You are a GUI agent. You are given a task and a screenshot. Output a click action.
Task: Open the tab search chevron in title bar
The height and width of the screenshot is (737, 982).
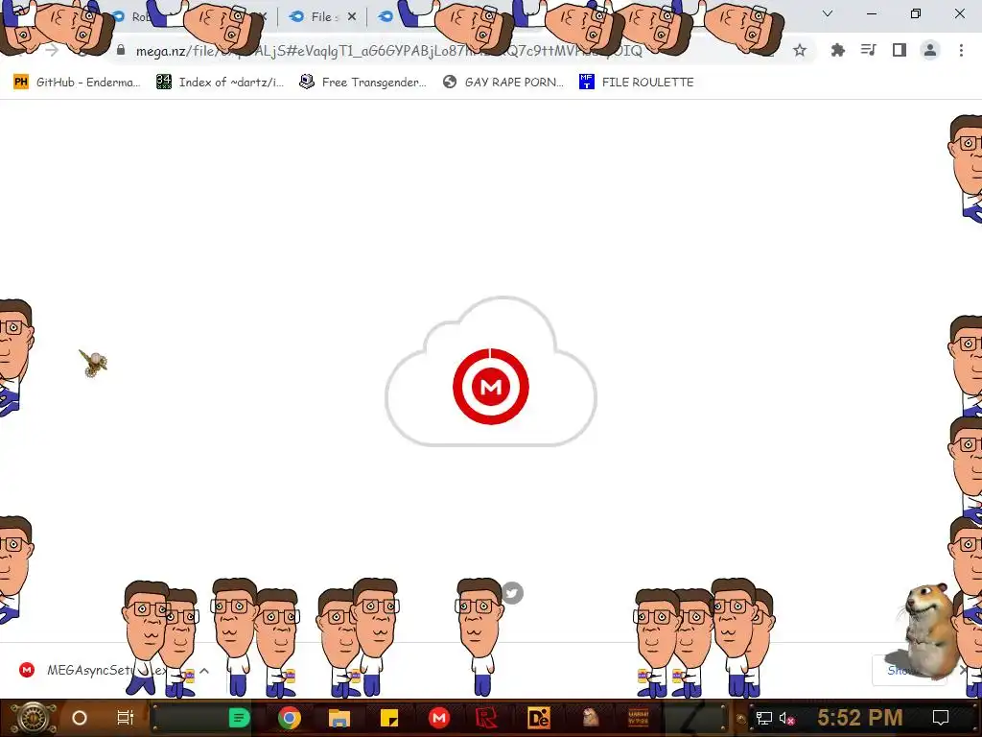click(x=828, y=13)
